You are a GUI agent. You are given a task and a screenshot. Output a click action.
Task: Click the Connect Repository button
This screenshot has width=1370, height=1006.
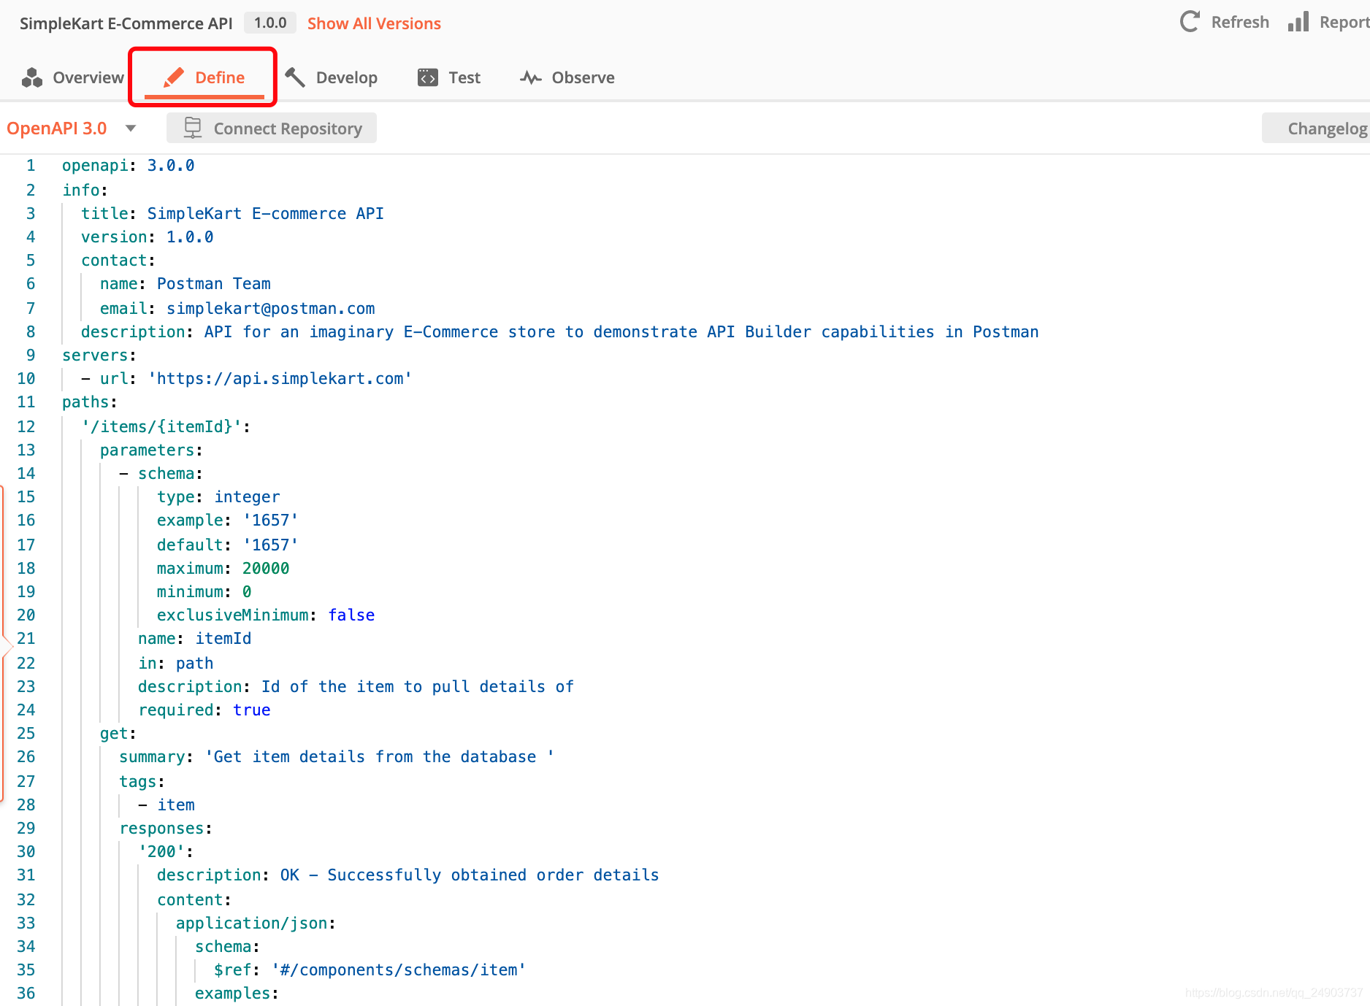tap(272, 128)
